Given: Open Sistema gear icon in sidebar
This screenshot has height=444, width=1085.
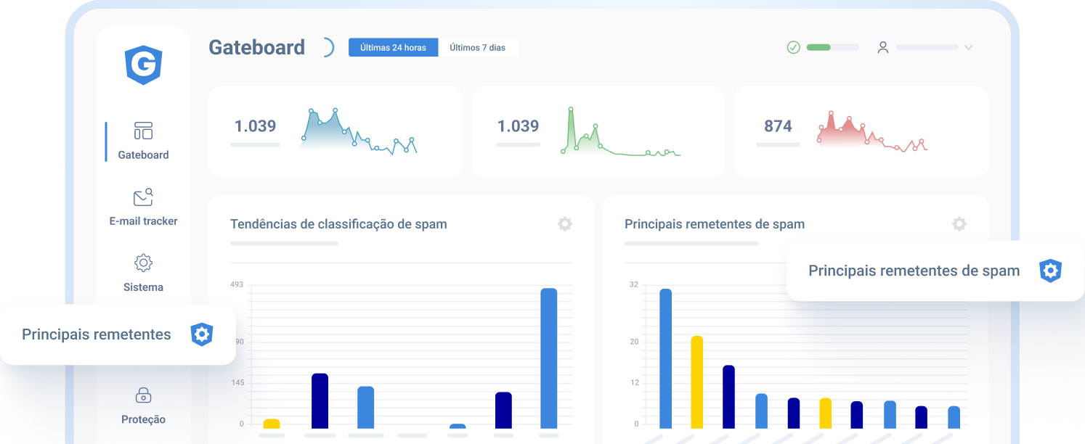Looking at the screenshot, I should pyautogui.click(x=143, y=263).
